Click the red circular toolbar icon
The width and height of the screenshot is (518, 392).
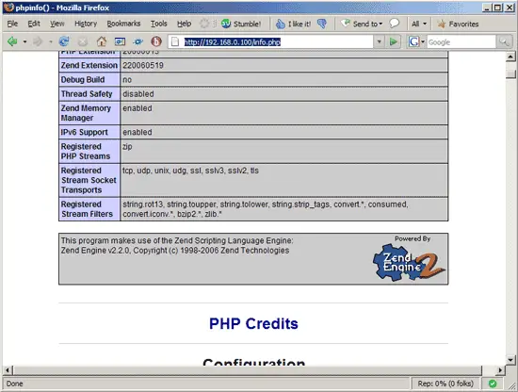point(156,41)
